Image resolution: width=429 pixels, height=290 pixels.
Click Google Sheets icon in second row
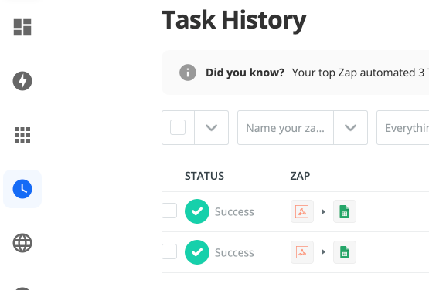[x=345, y=252]
